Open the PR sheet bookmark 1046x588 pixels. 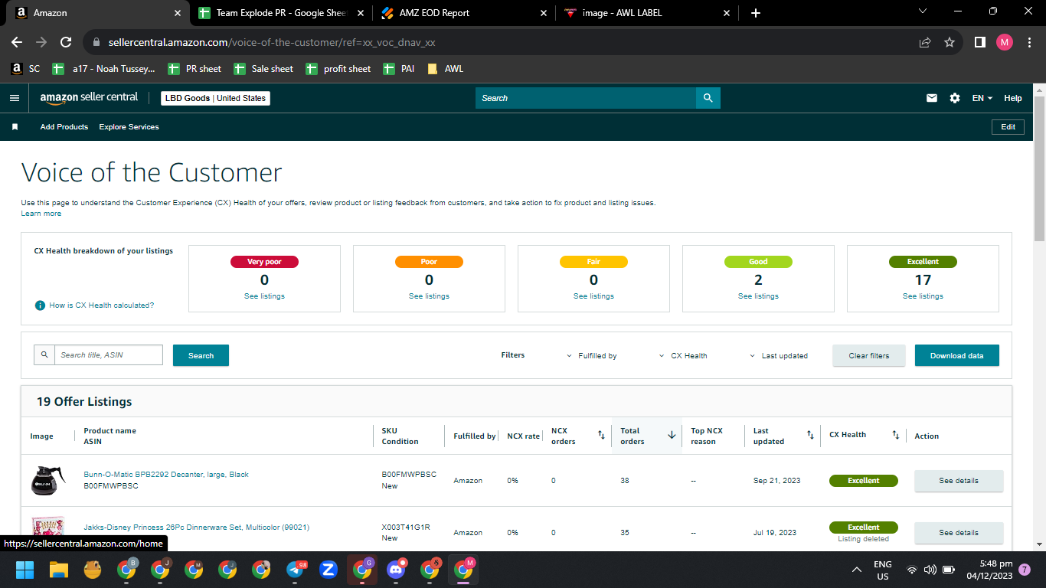[194, 69]
